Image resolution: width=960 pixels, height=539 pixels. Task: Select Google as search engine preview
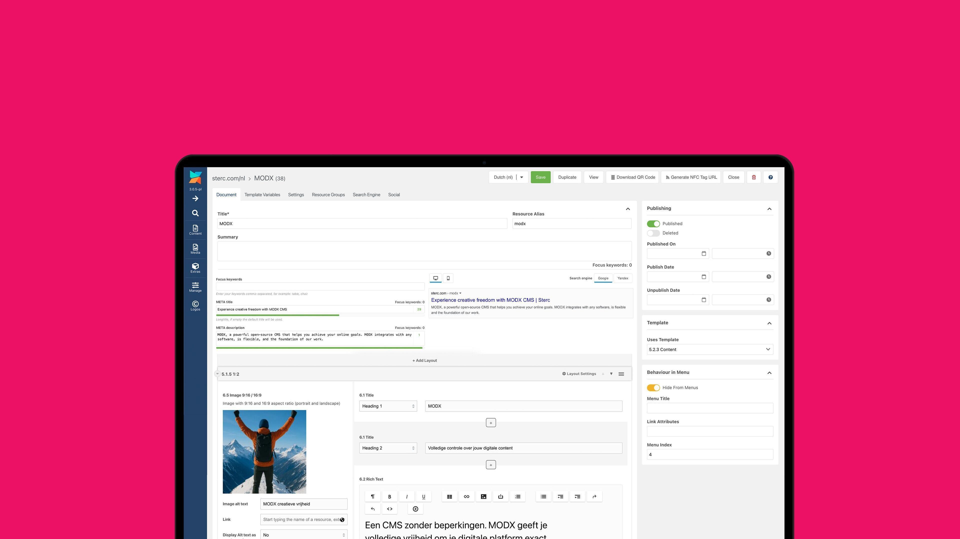tap(603, 278)
